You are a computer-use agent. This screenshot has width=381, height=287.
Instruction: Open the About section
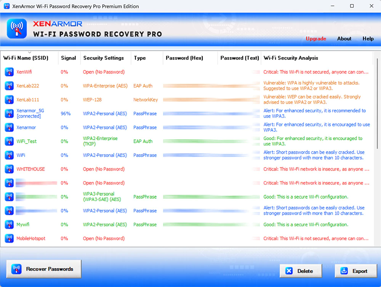click(x=344, y=38)
